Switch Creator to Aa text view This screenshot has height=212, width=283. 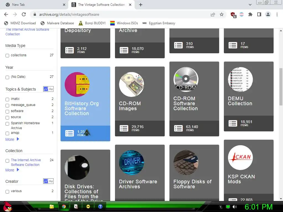coord(51,181)
